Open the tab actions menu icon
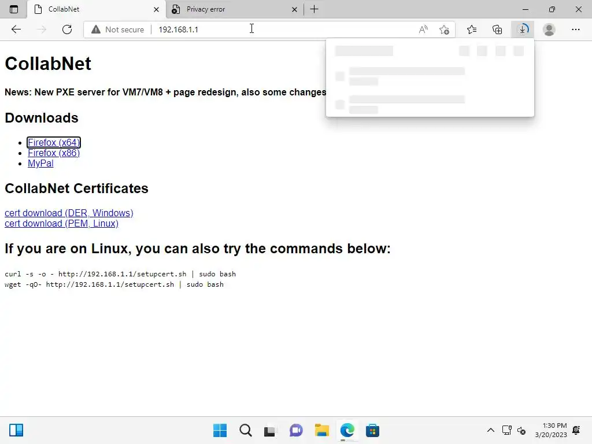Viewport: 592px width, 444px height. tap(14, 9)
